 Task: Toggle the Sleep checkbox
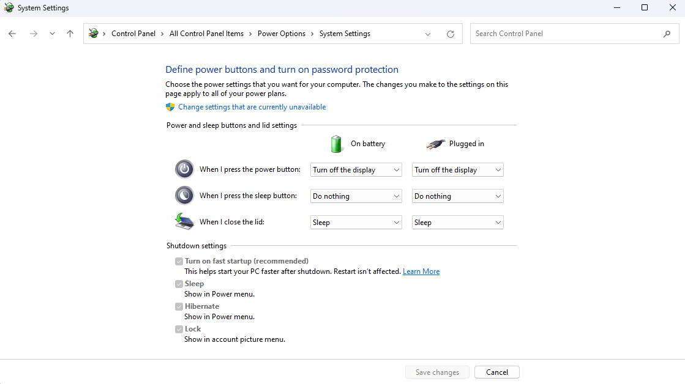coord(179,284)
